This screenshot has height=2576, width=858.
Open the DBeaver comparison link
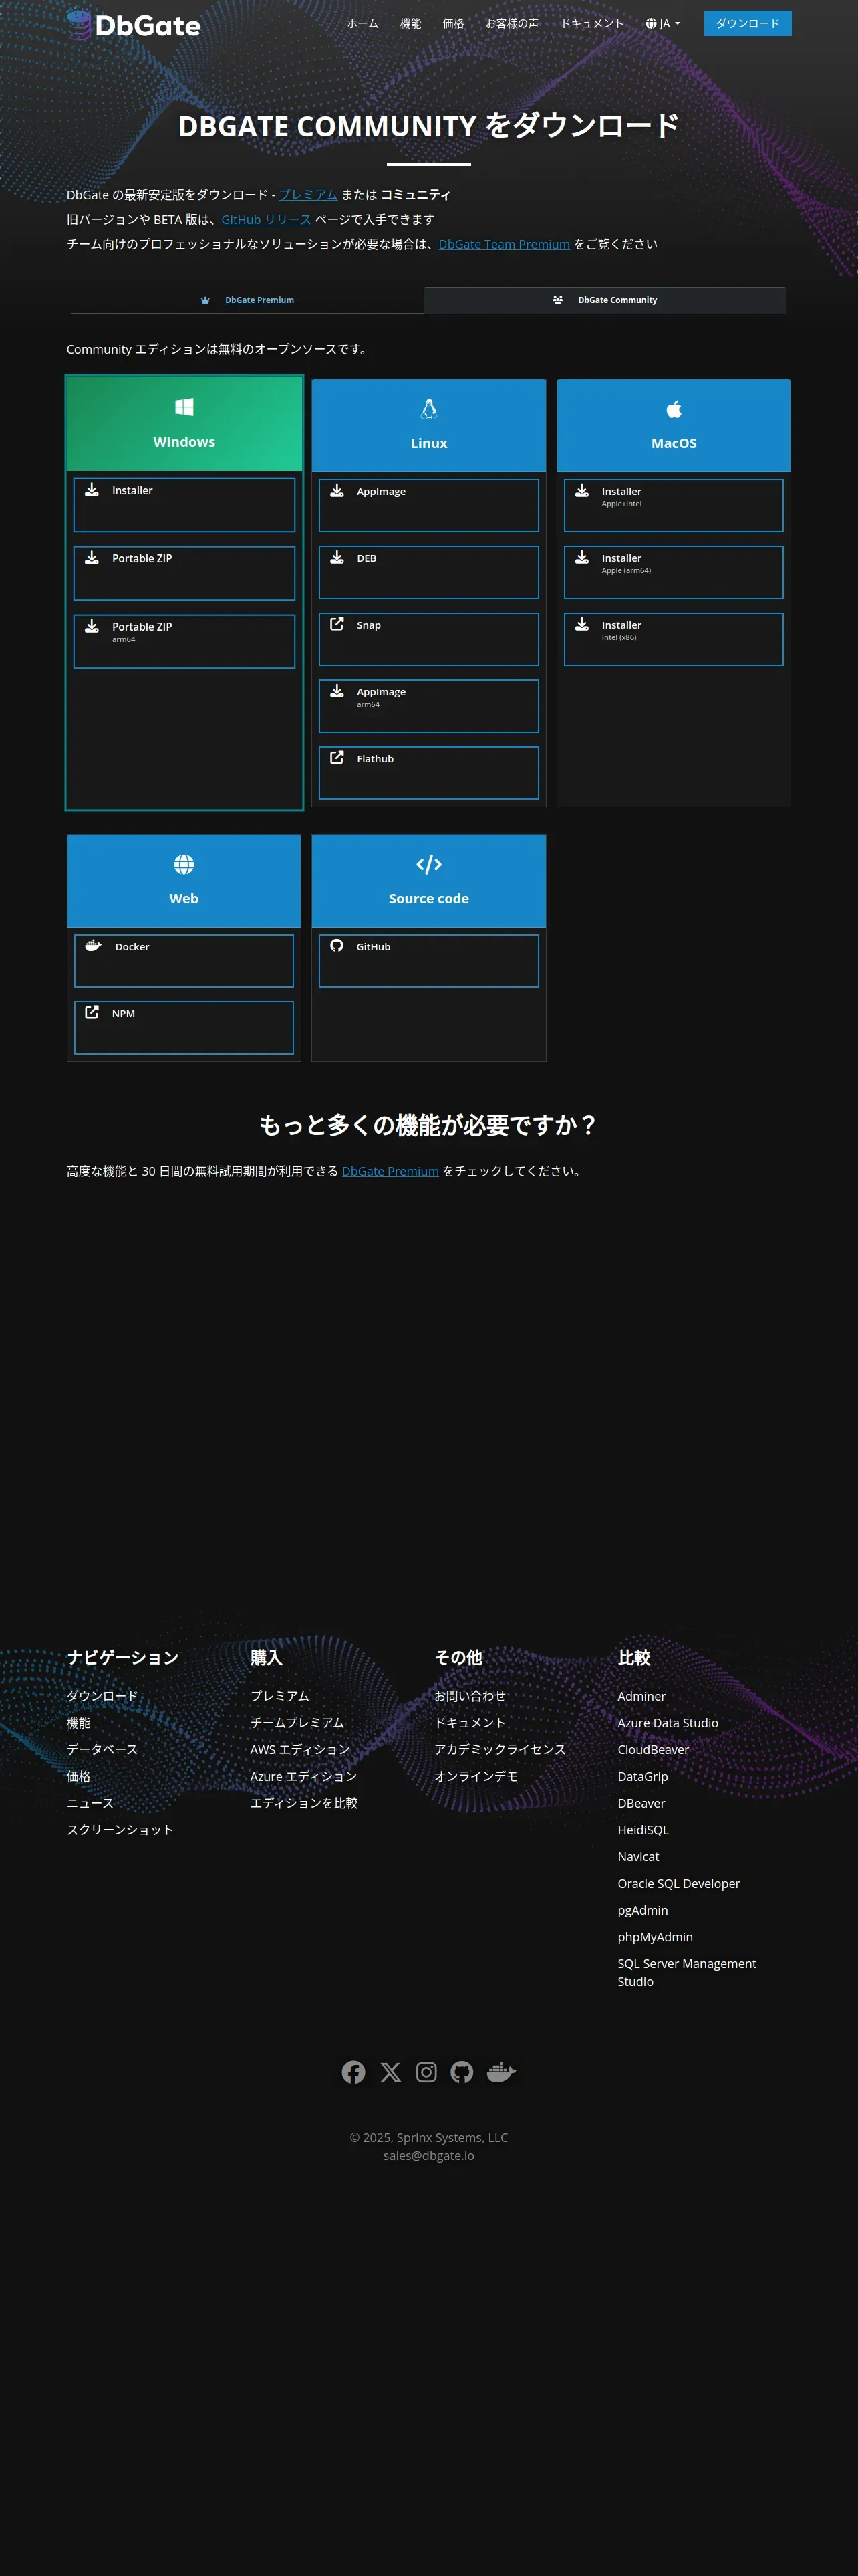(x=641, y=1803)
